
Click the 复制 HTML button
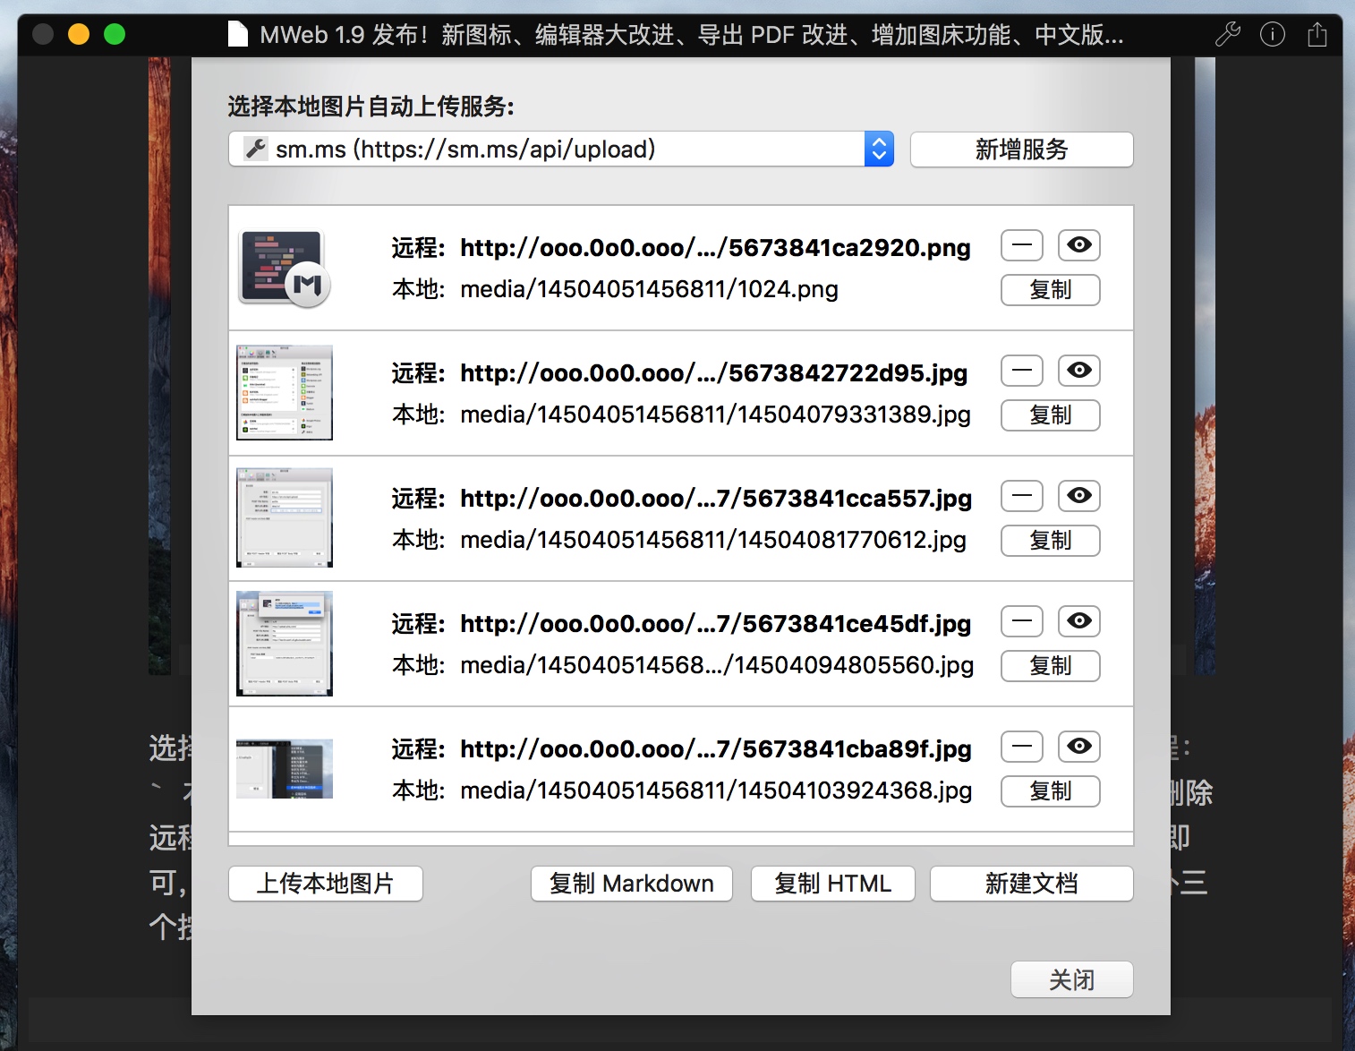[x=833, y=884]
